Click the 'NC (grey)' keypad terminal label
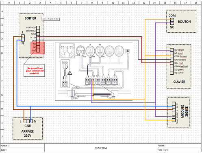Image resolution: width=202 pixels, height=153 pixels. tap(179, 53)
